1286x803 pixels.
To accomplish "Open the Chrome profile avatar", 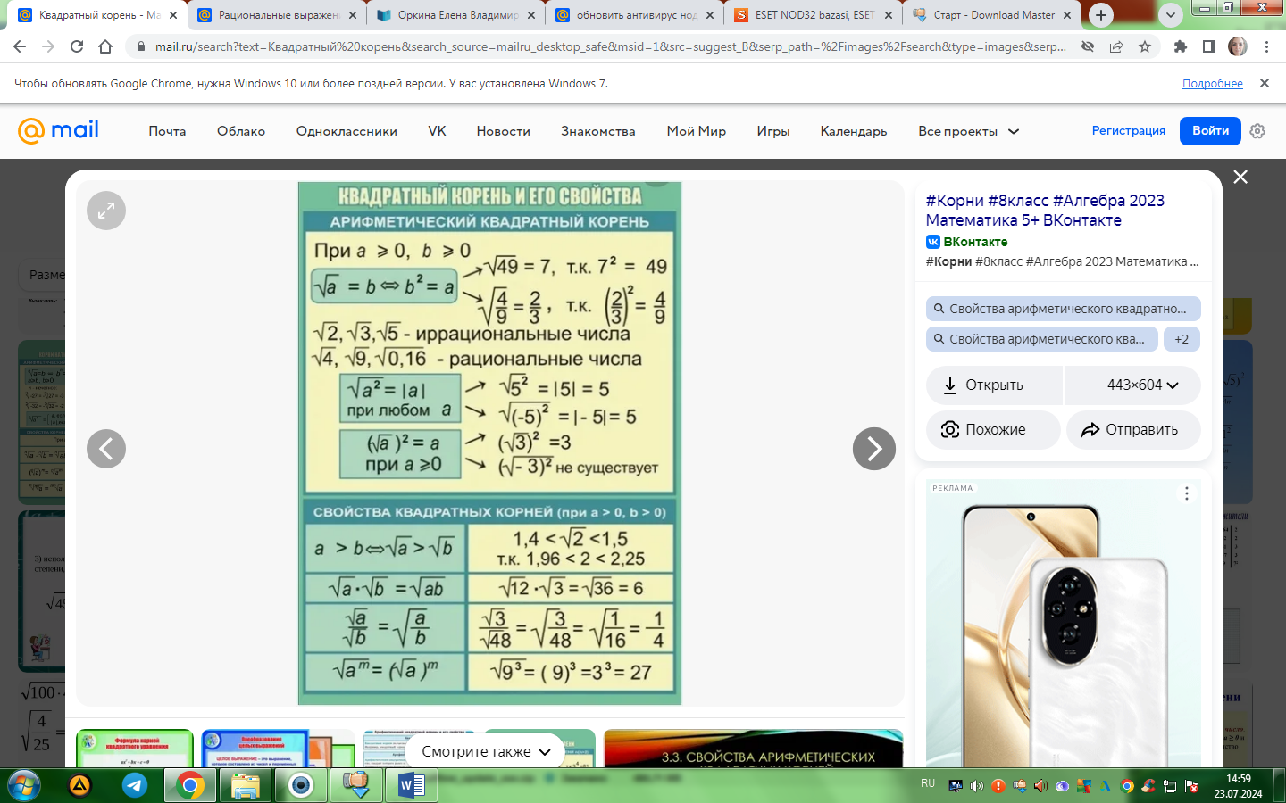I will 1238,46.
